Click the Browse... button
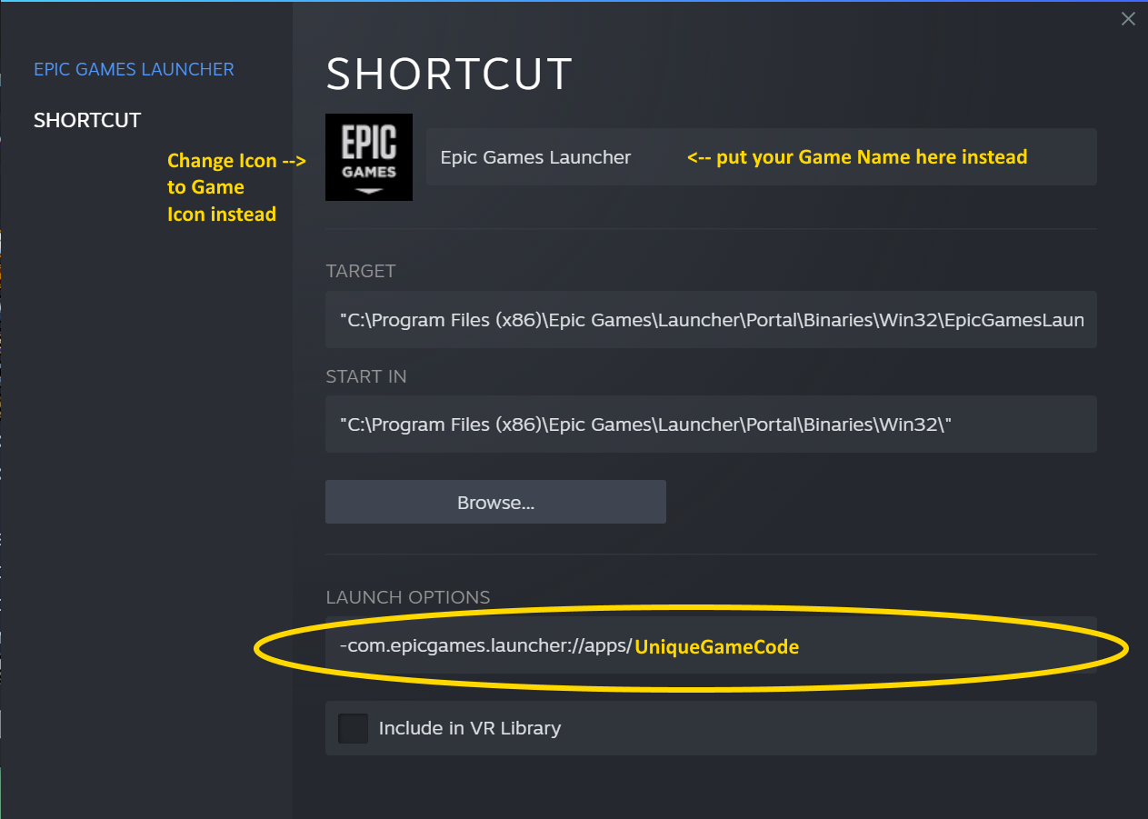The image size is (1148, 819). click(x=495, y=502)
